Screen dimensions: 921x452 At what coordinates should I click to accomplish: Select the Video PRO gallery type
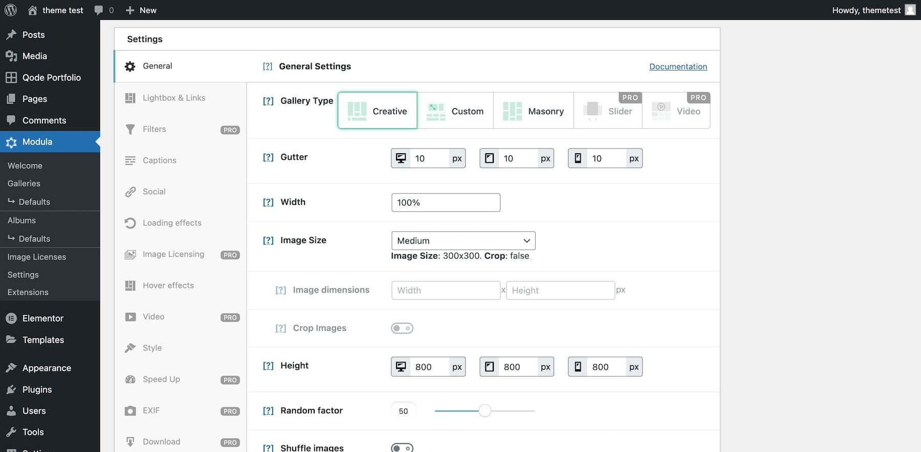[x=676, y=110]
